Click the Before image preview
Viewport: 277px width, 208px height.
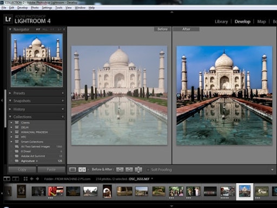coord(119,95)
